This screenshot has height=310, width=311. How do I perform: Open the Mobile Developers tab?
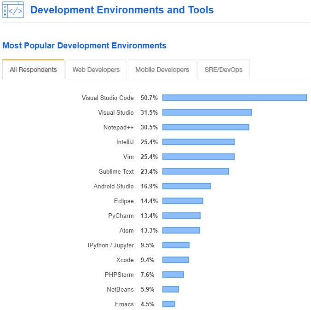point(162,70)
